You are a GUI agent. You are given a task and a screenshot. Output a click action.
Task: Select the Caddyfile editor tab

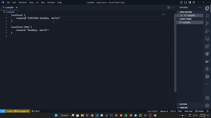coord(9,8)
